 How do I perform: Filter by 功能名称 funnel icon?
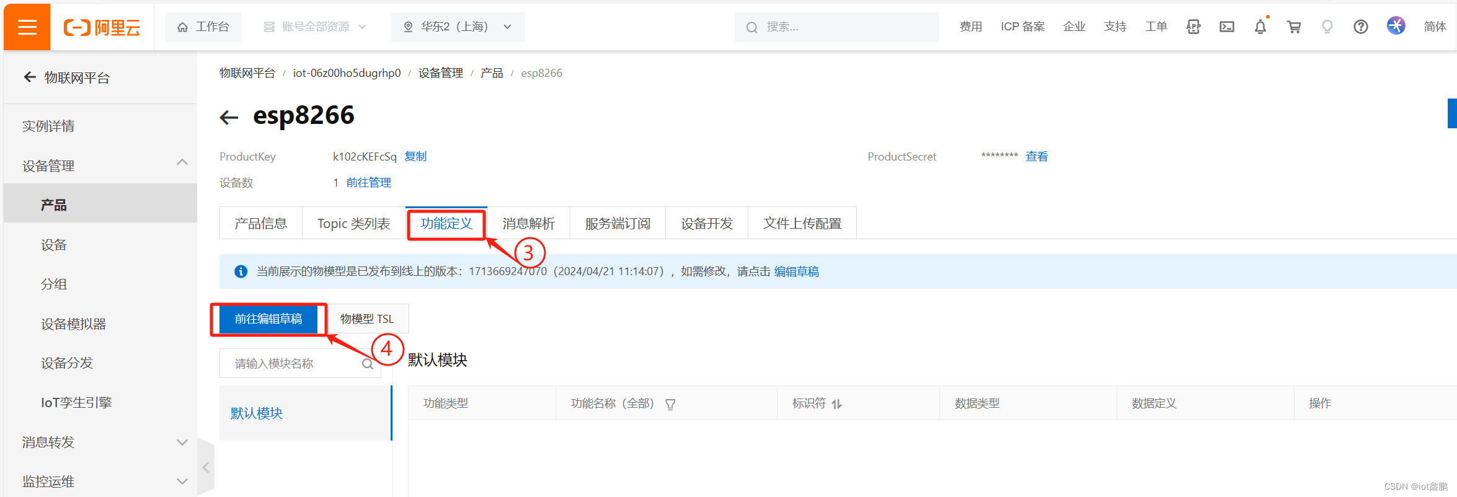tap(670, 404)
